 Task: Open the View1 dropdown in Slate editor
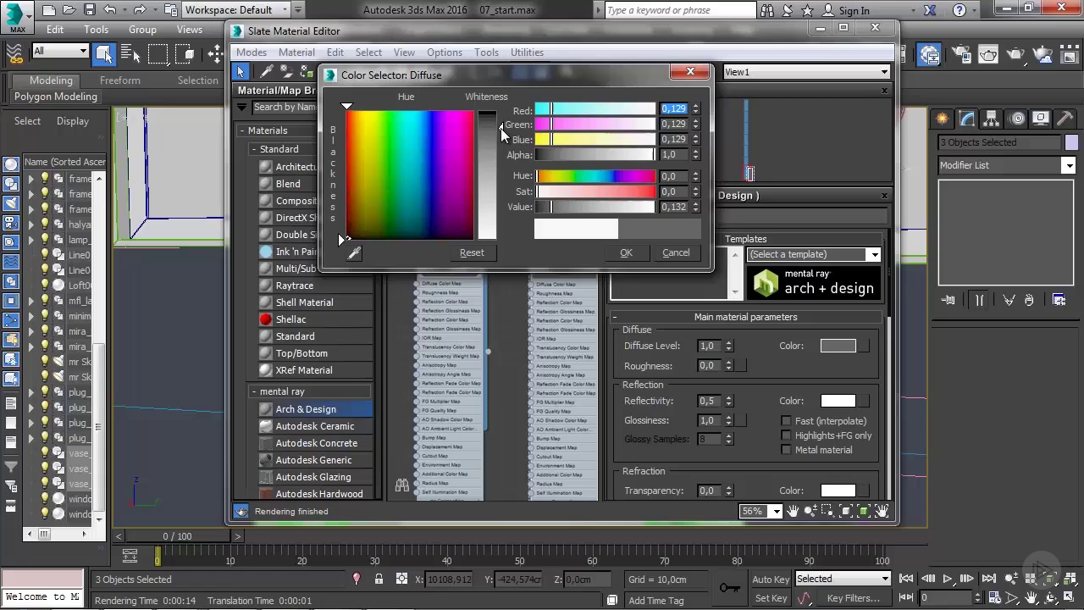[x=806, y=72]
